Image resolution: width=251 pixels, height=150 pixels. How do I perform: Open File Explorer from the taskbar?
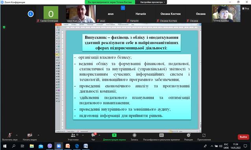coord(32,146)
